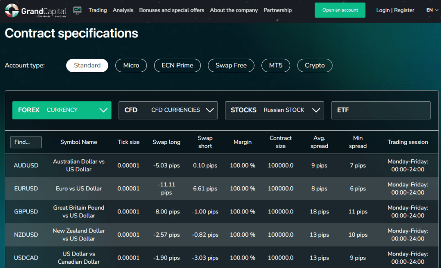Click the -11.11 pips swap long value
Image resolution: width=441 pixels, height=268 pixels.
[167, 189]
